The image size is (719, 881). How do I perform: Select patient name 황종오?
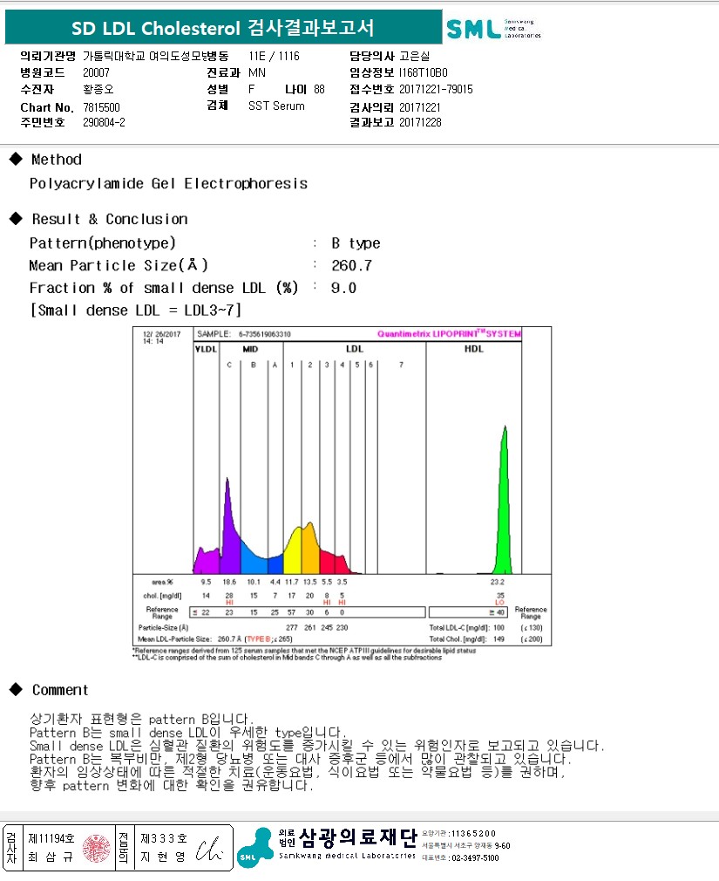tap(98, 89)
